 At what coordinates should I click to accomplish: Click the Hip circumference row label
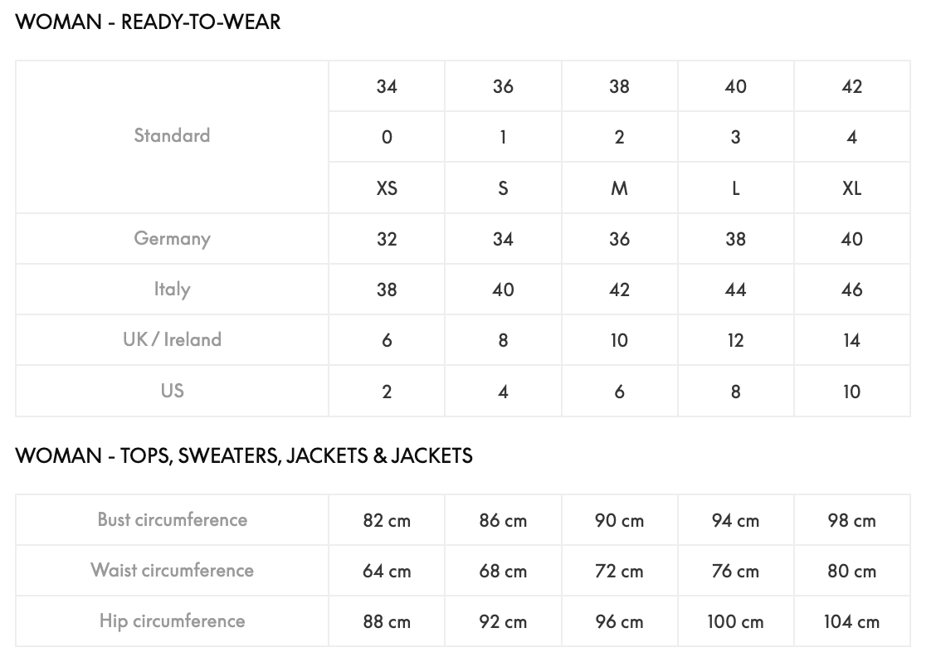click(172, 621)
